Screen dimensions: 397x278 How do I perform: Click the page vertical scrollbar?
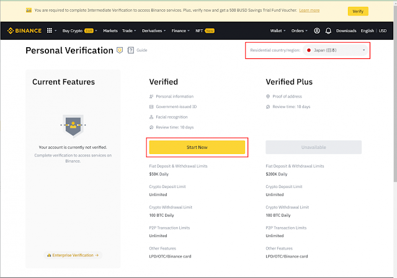click(395, 94)
